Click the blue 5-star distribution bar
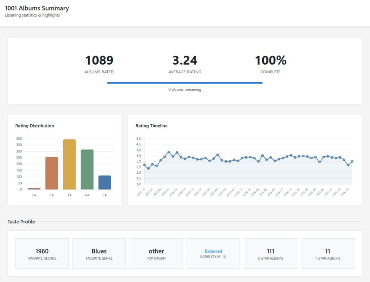Viewport: 370px width, 282px height. point(105,182)
